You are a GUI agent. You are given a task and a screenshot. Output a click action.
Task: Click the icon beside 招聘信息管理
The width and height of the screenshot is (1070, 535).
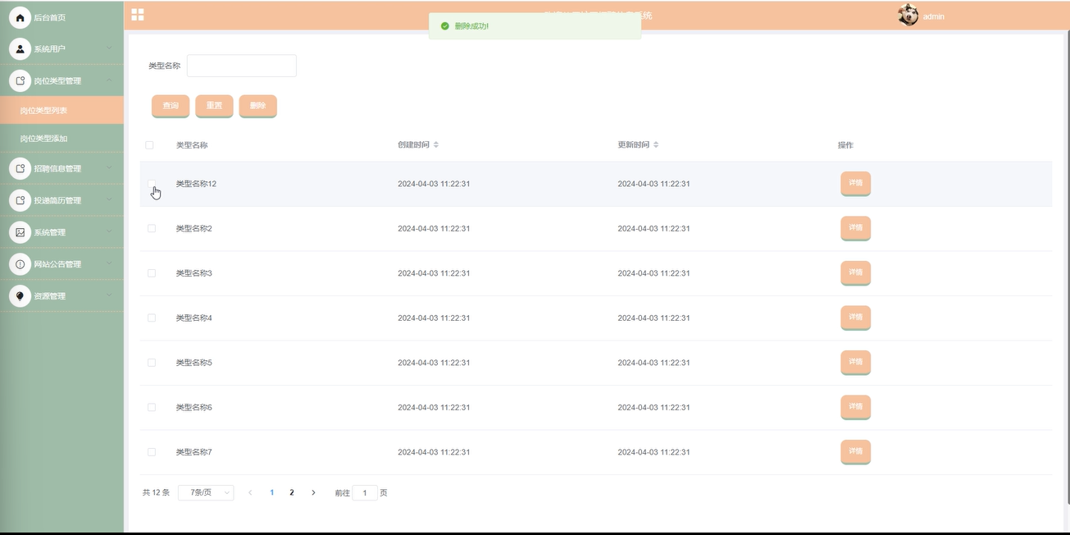[x=20, y=168]
